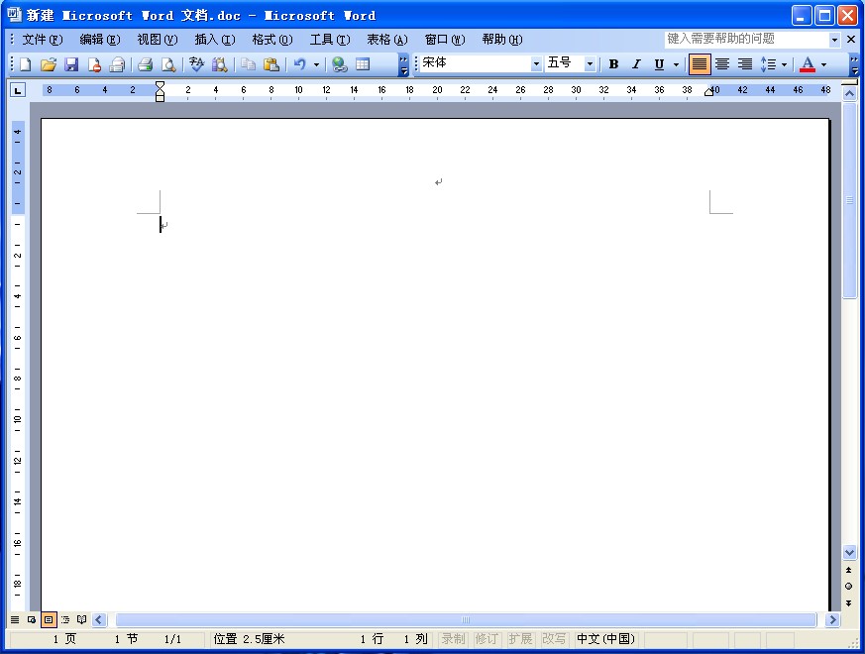Open the 工具(T) menu
Viewport: 865px width, 654px height.
point(330,40)
